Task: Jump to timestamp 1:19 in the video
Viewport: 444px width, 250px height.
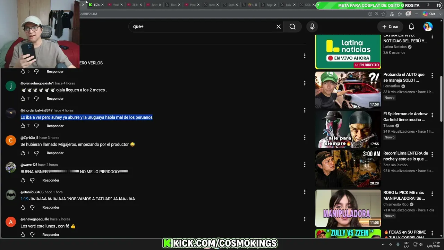Action: 24,199
